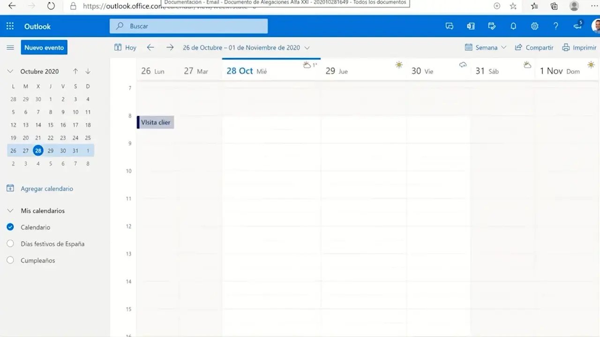Uncheck the Calendario calendar
The image size is (600, 337).
pyautogui.click(x=10, y=227)
